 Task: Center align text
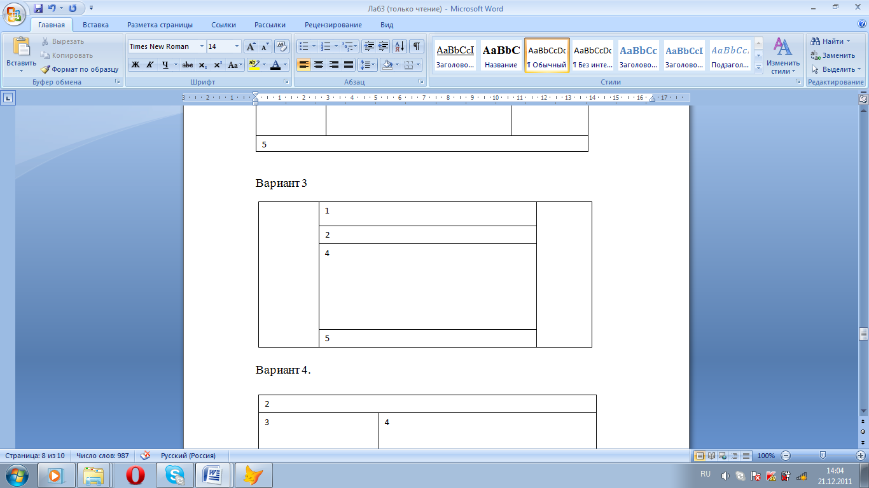pos(319,65)
